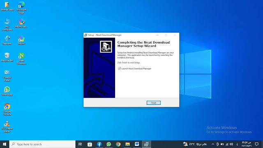
Task: Open Microsoft Word from the taskbar
Action: point(137,144)
